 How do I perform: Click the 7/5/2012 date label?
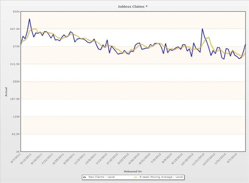click(156, 158)
